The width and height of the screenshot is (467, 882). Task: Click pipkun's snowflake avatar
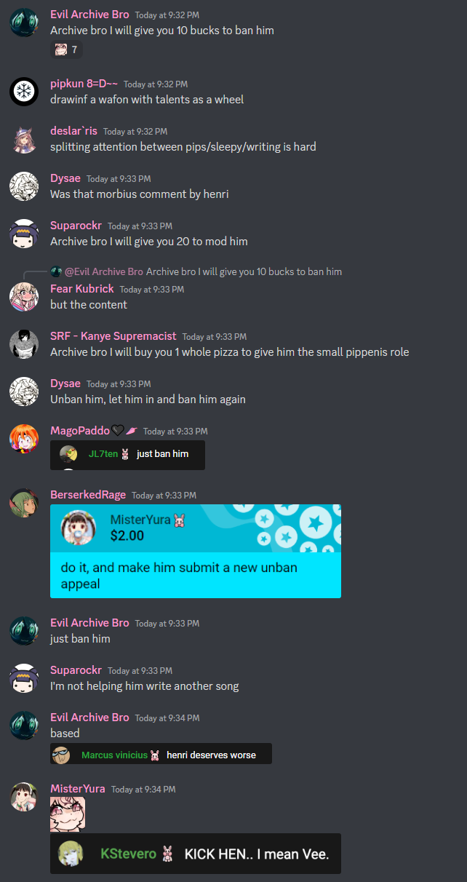(x=24, y=92)
